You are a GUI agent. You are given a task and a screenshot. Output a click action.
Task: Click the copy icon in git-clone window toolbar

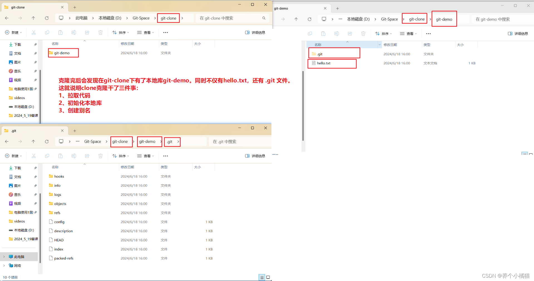[x=47, y=32]
